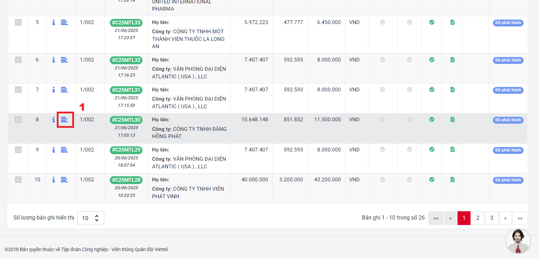Click info icon for row 9
The height and width of the screenshot is (259, 539).
[54, 150]
